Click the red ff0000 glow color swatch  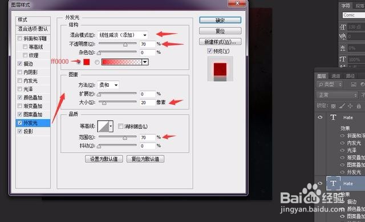(x=87, y=62)
